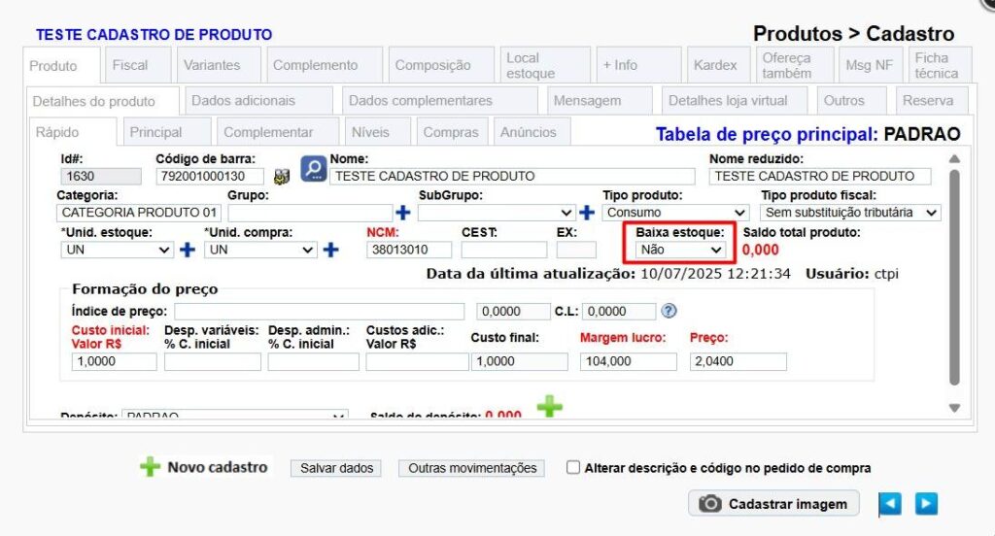Open the Baixa estoque dropdown
Image resolution: width=995 pixels, height=536 pixels.
tap(680, 250)
